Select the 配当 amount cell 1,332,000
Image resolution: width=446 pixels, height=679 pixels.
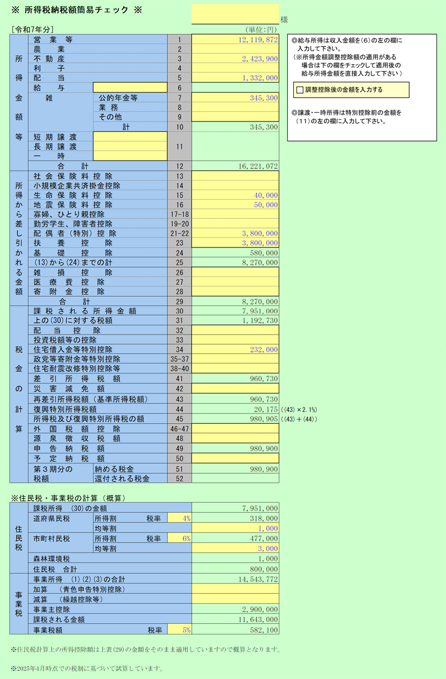click(x=235, y=78)
